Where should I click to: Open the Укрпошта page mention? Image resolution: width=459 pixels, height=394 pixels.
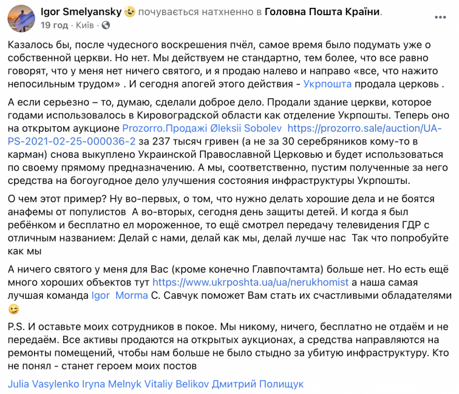[327, 84]
